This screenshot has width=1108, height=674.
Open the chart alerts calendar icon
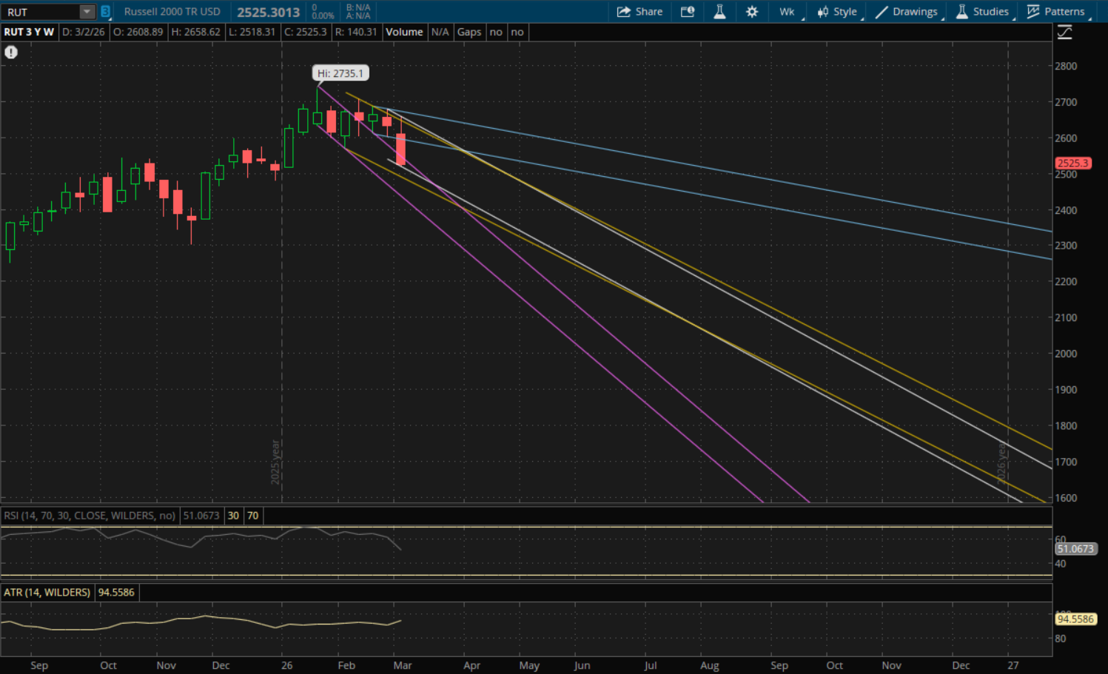click(688, 12)
